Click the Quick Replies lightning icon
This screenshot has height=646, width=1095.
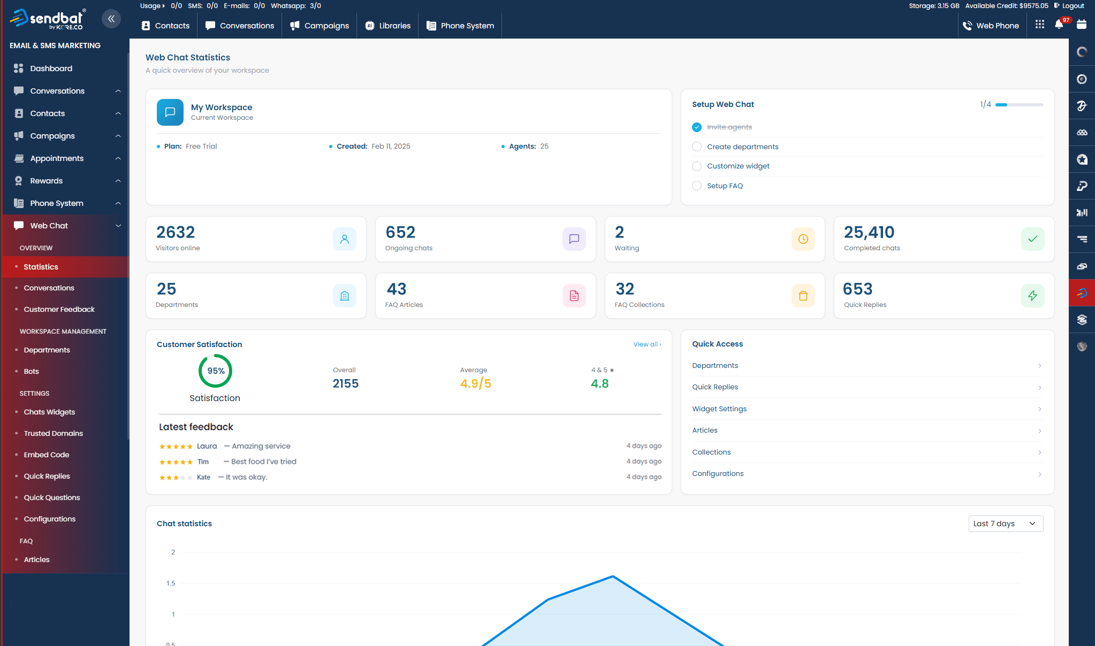(1033, 296)
